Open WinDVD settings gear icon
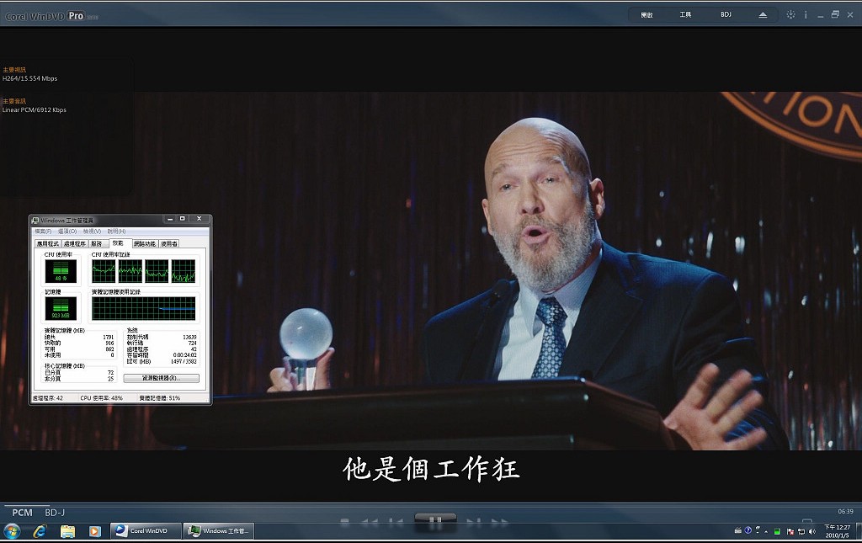862x543 pixels. pyautogui.click(x=790, y=15)
